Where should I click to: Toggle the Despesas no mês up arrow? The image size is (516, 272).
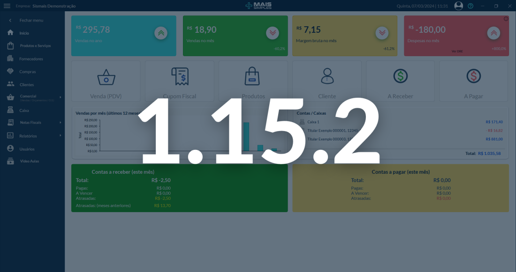[x=493, y=33]
